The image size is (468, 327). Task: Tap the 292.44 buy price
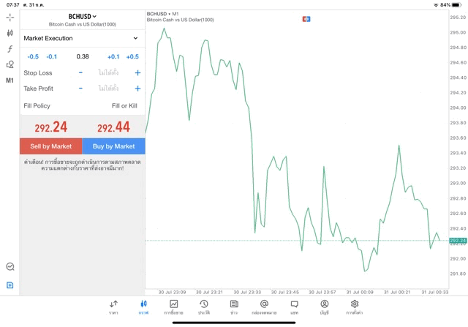[x=114, y=127]
